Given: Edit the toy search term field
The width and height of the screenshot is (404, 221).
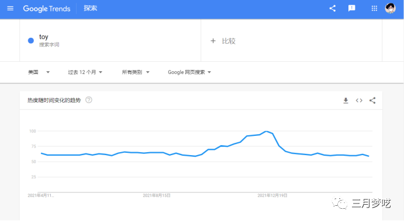Looking at the screenshot, I should (111, 41).
